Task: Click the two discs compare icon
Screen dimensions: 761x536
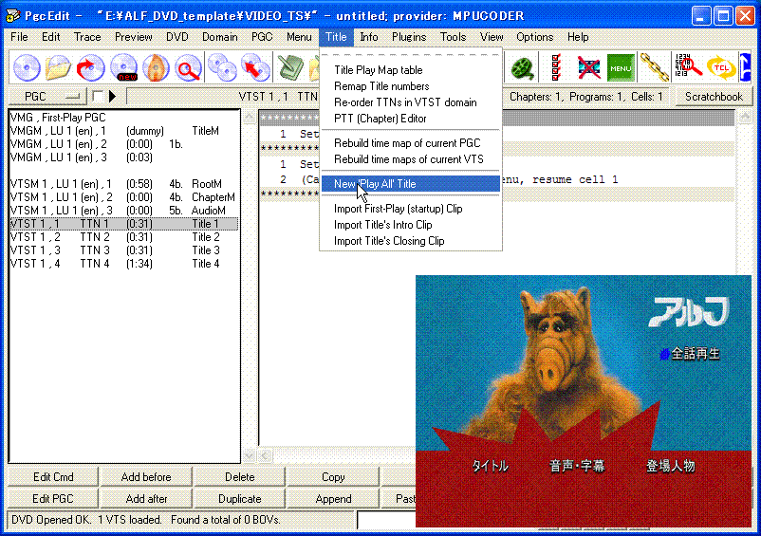Action: (222, 67)
